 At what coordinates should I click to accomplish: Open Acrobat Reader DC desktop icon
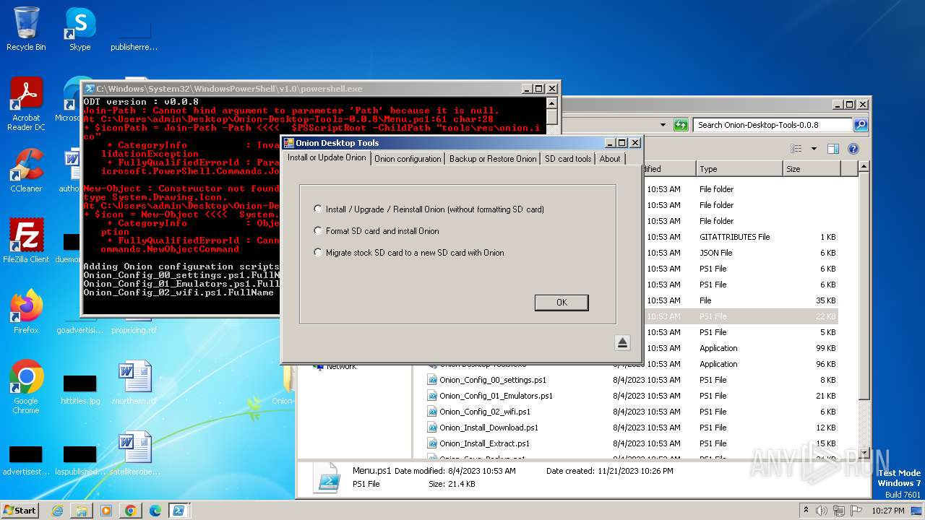tap(26, 105)
